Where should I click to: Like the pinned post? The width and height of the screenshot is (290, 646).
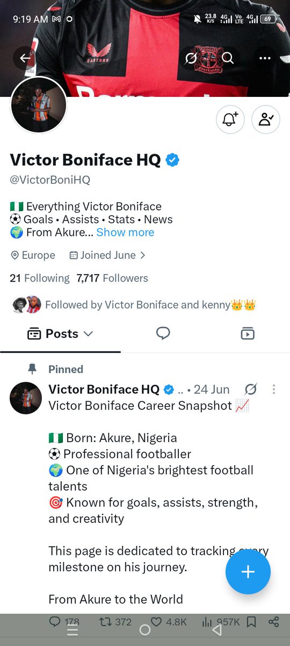point(169,622)
